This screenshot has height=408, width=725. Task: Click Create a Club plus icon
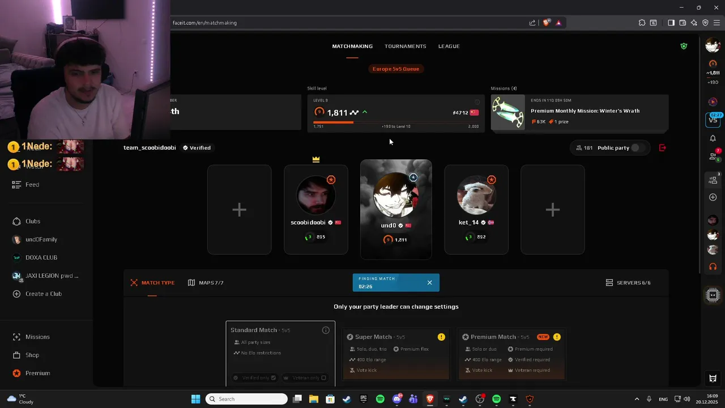click(16, 294)
